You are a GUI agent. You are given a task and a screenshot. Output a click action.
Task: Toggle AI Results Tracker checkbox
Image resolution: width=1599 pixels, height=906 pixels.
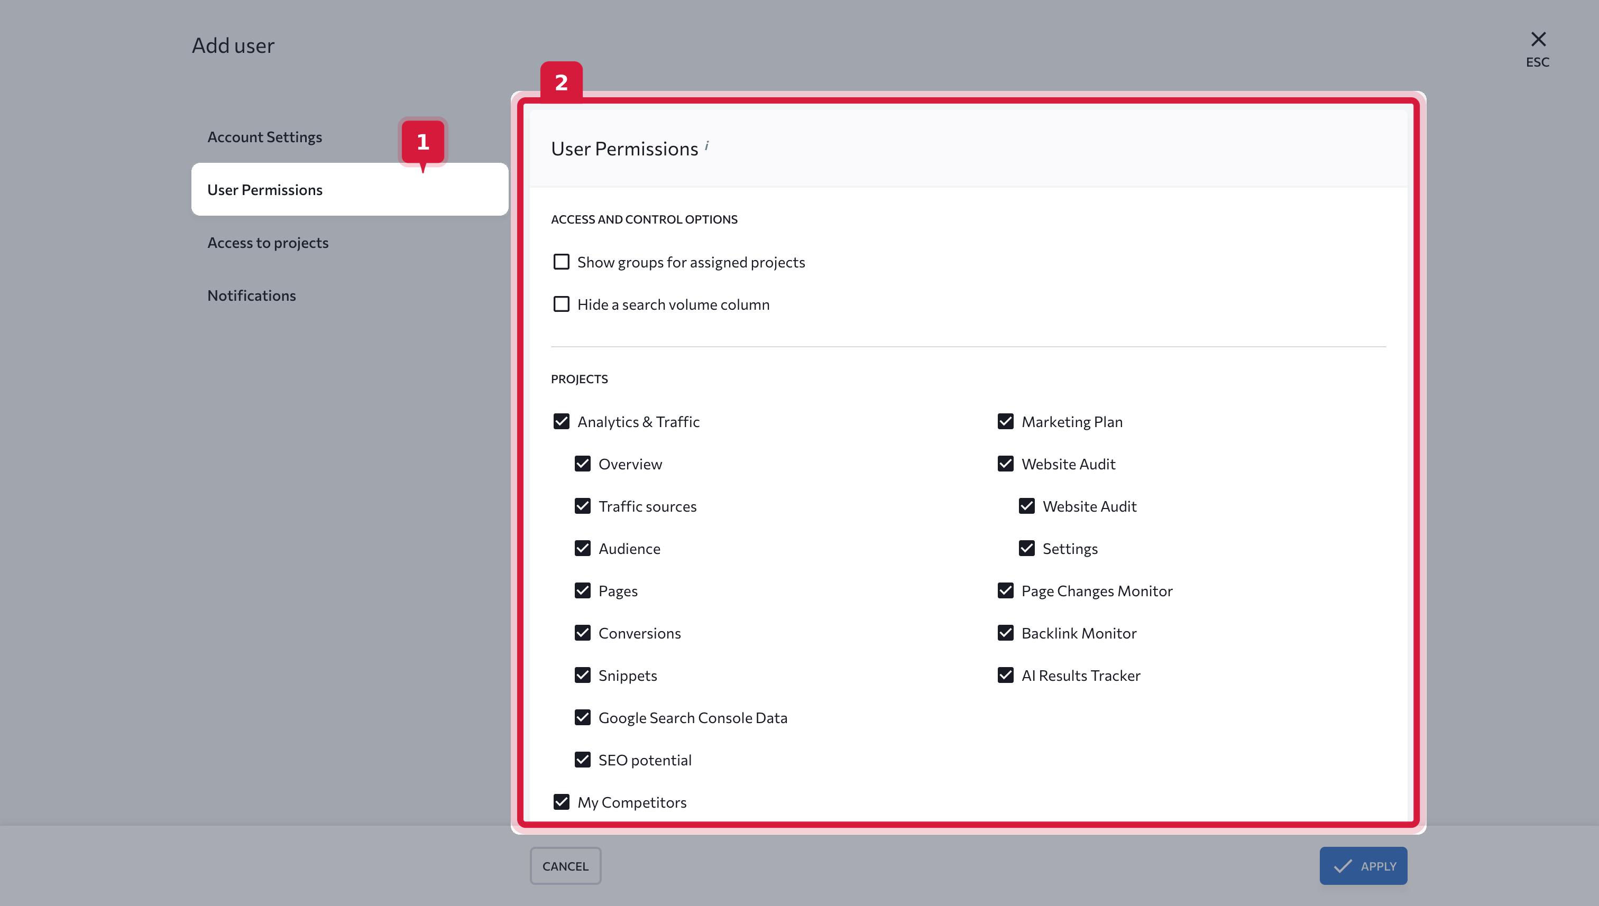coord(1006,675)
